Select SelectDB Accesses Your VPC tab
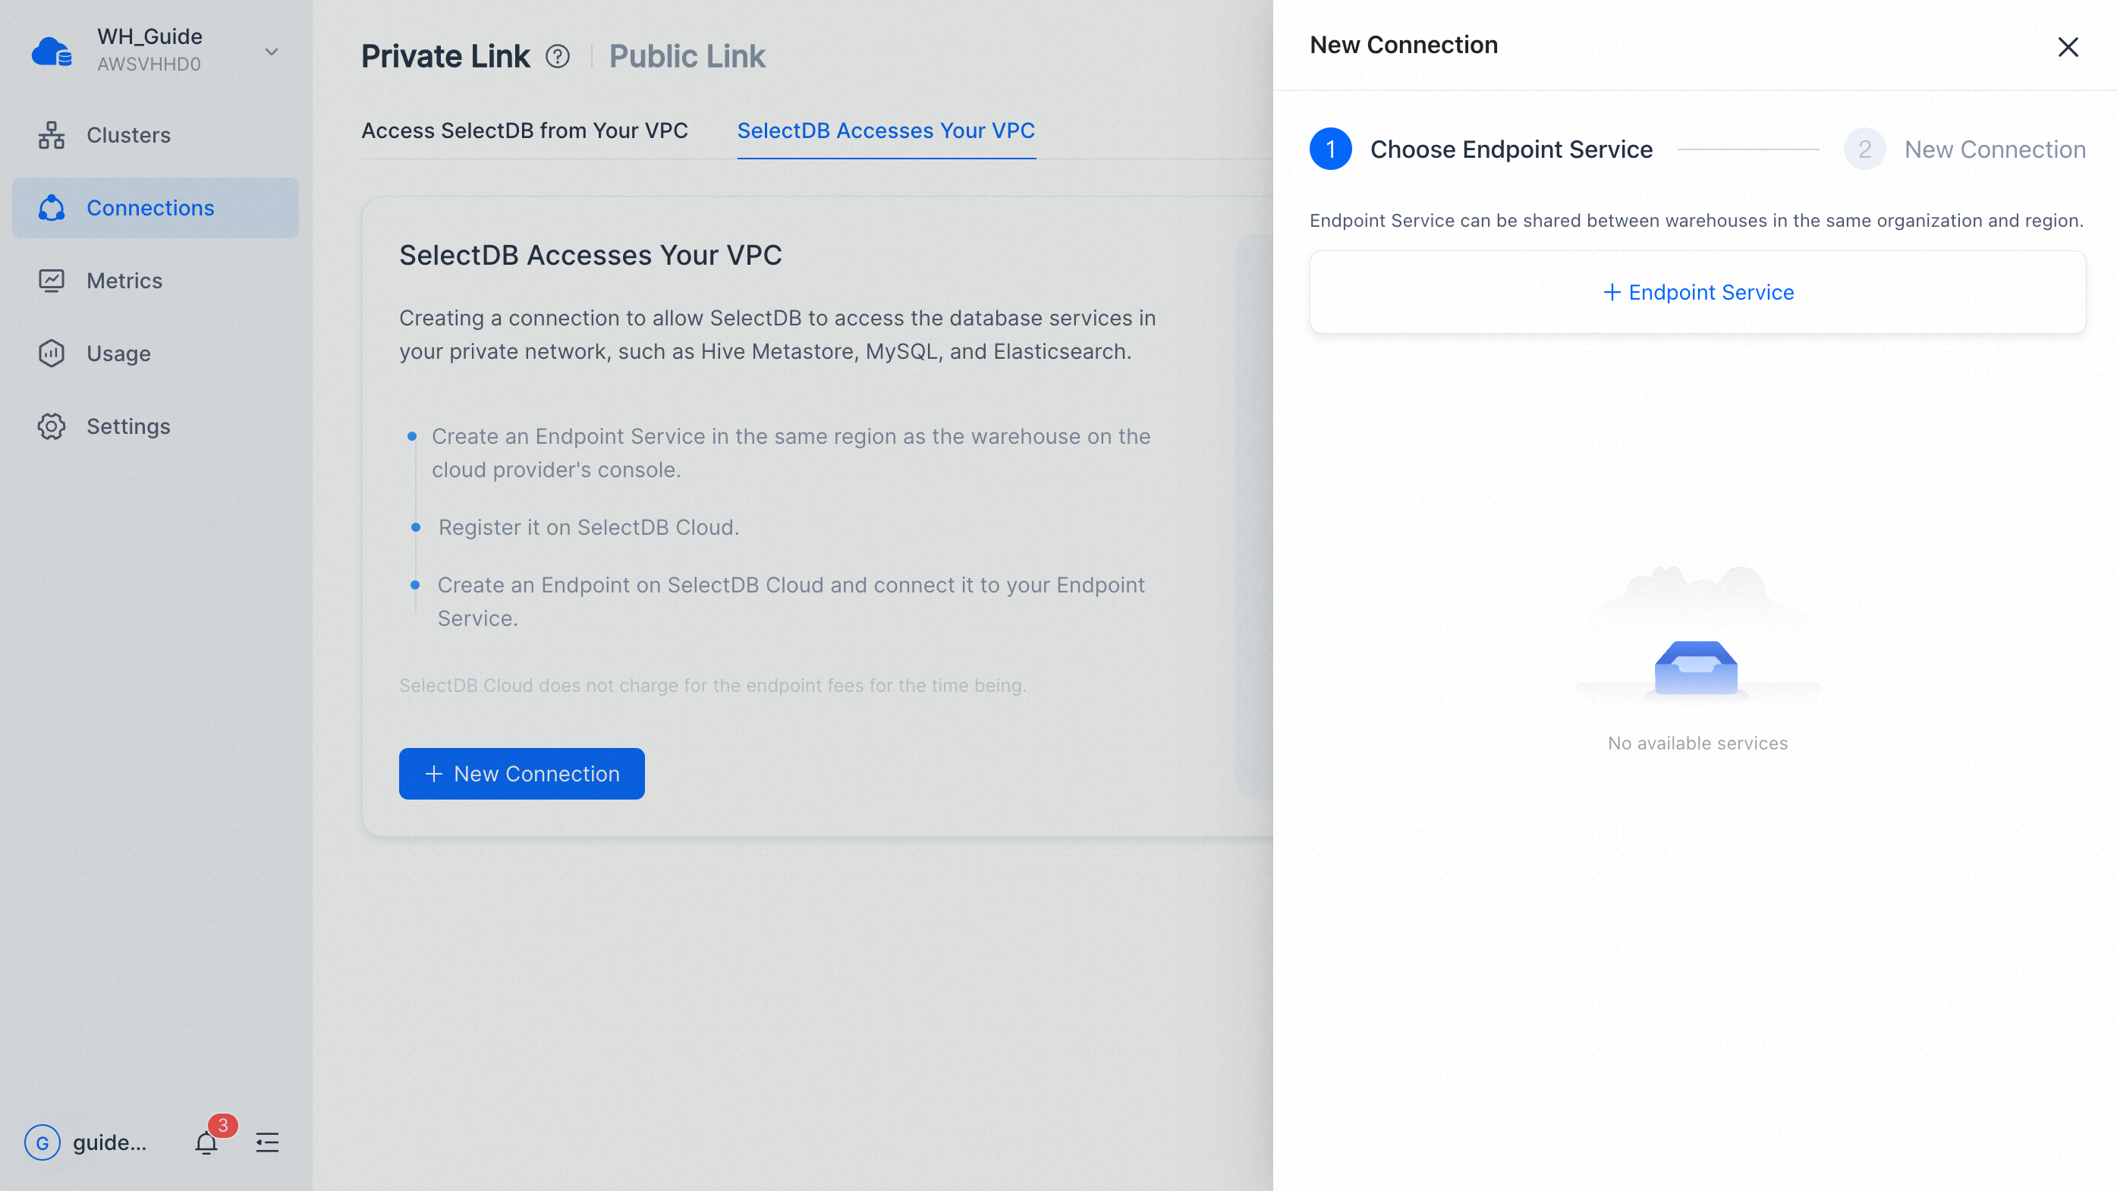The image size is (2117, 1191). point(886,130)
